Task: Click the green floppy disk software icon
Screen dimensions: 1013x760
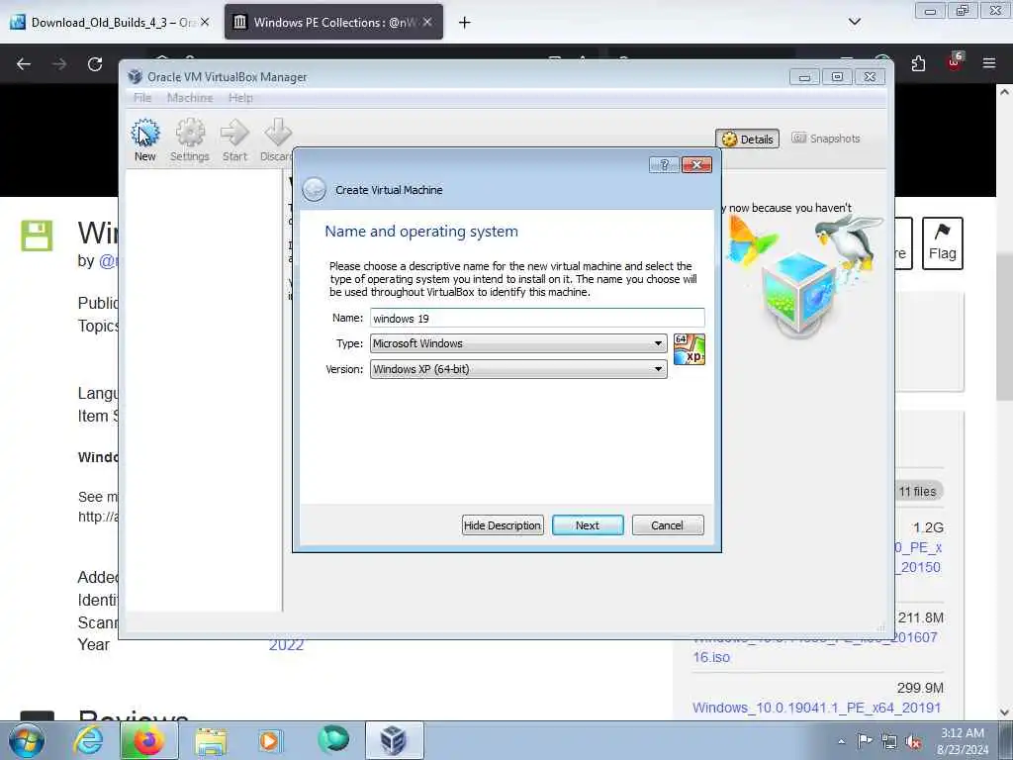Action: [x=37, y=236]
